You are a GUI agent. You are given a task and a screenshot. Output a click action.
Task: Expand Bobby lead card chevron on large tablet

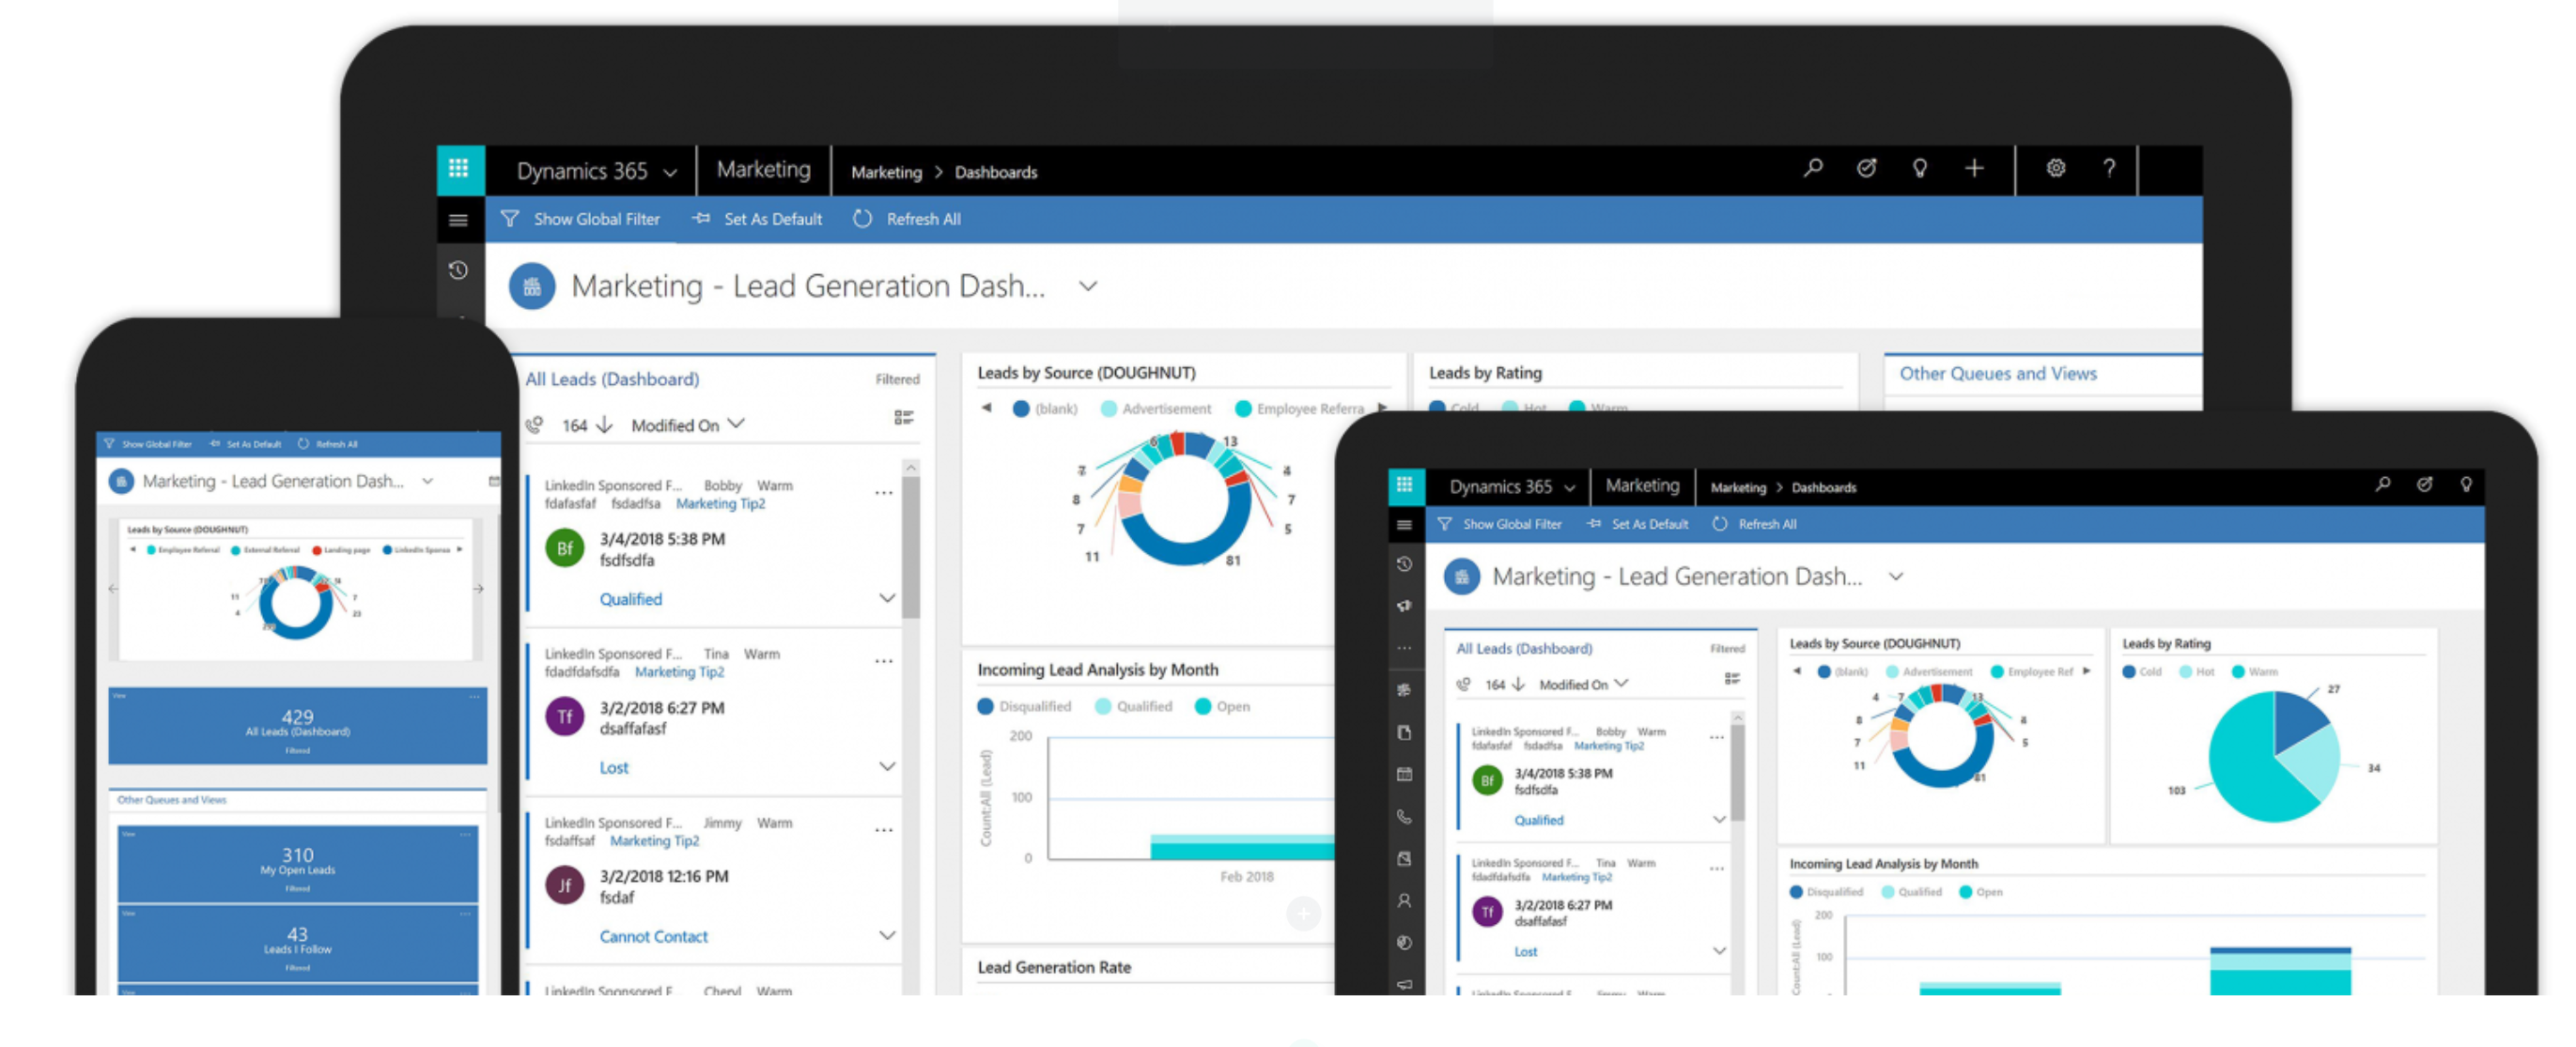click(886, 598)
